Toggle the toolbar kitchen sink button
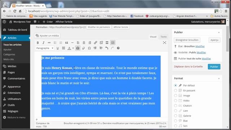Image resolution: width=231 pixels, height=130 pixels. click(113, 43)
